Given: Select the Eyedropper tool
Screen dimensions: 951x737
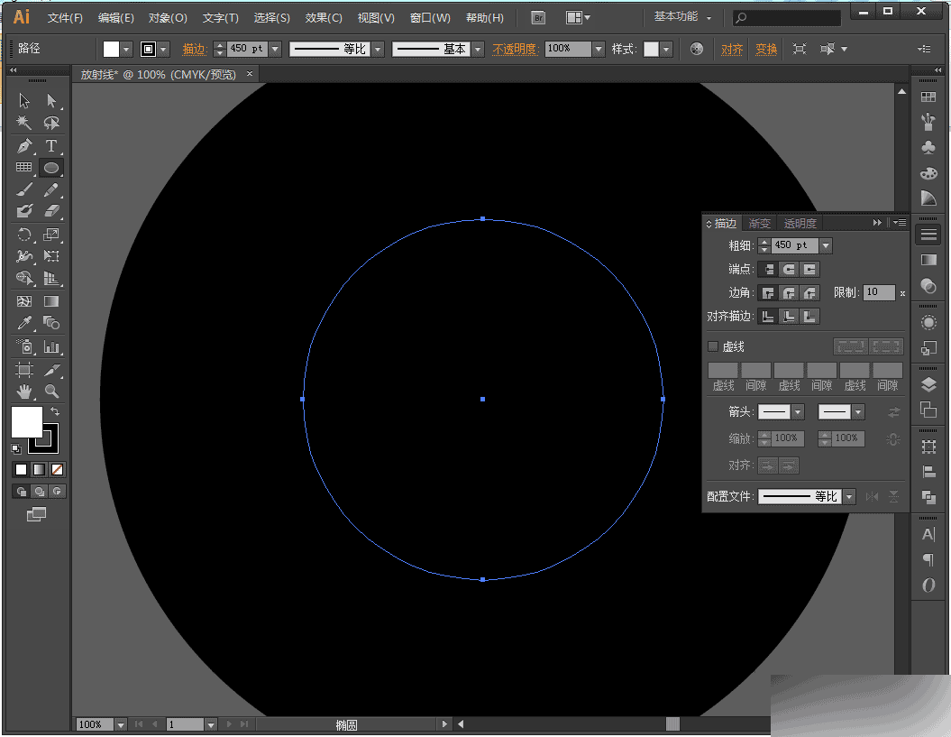Looking at the screenshot, I should tap(24, 323).
